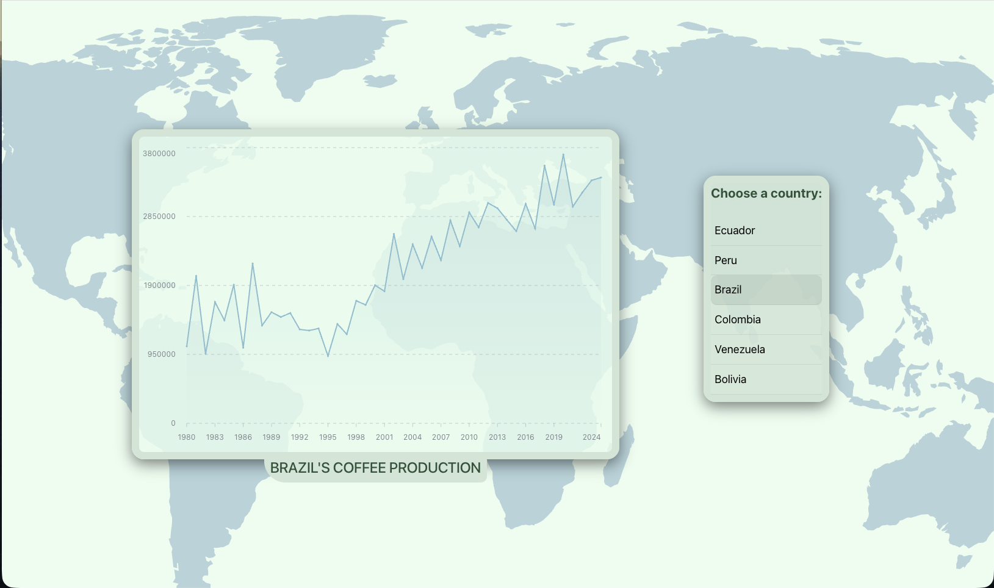This screenshot has width=994, height=588.
Task: Switch the chart to Colombia
Action: tap(766, 320)
